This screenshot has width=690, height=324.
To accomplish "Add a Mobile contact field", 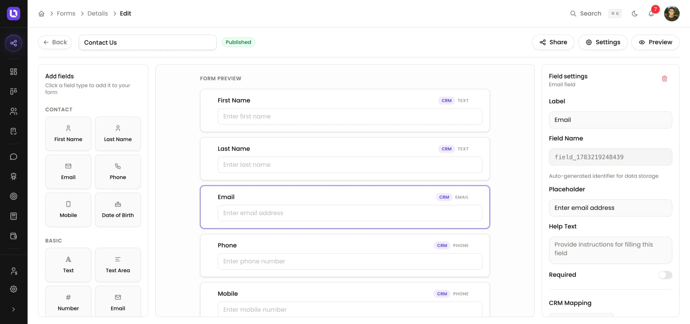I will click(68, 210).
